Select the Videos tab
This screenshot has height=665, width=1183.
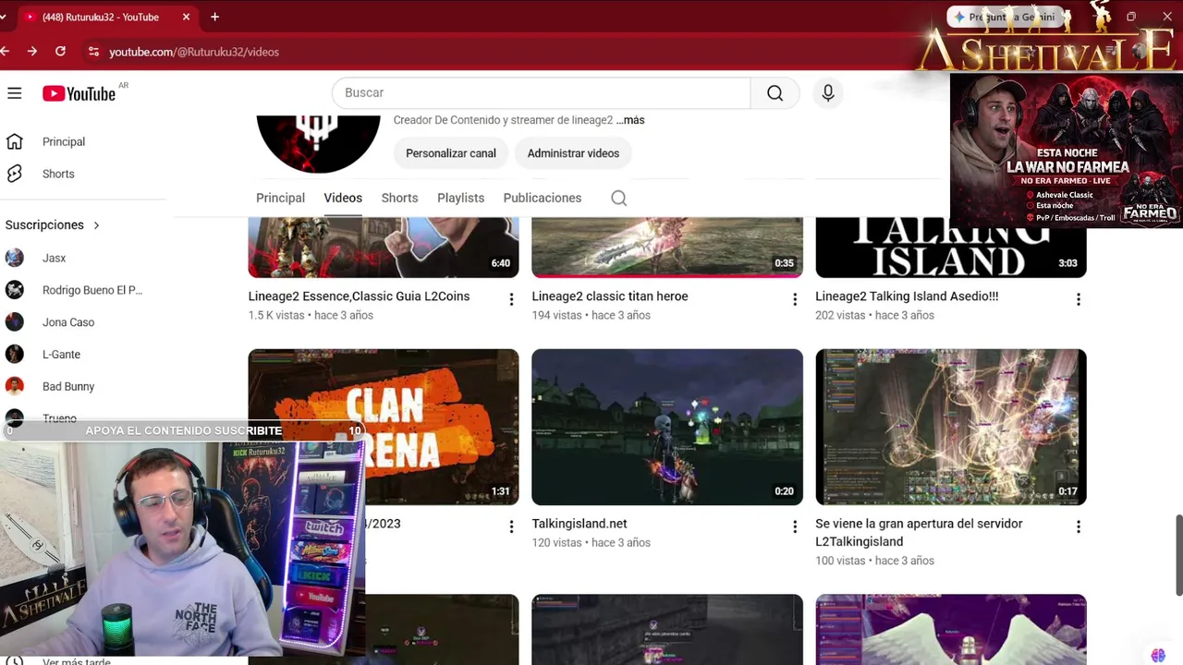pyautogui.click(x=343, y=198)
